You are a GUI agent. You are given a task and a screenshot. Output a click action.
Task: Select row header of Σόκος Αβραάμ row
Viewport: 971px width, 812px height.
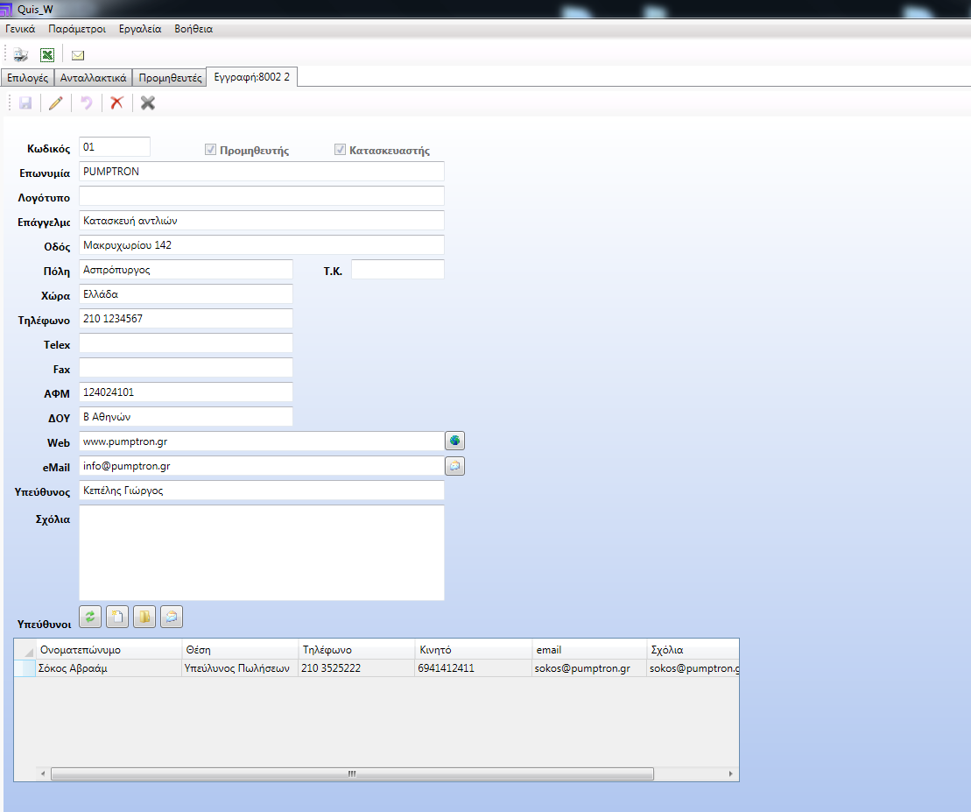pos(25,668)
